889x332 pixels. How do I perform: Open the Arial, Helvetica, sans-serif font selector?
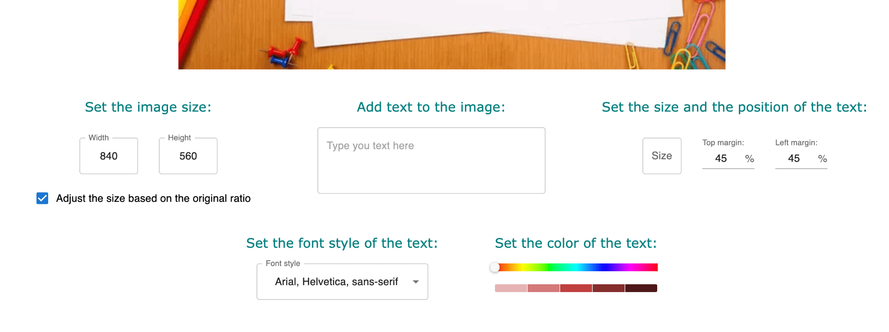tap(336, 282)
